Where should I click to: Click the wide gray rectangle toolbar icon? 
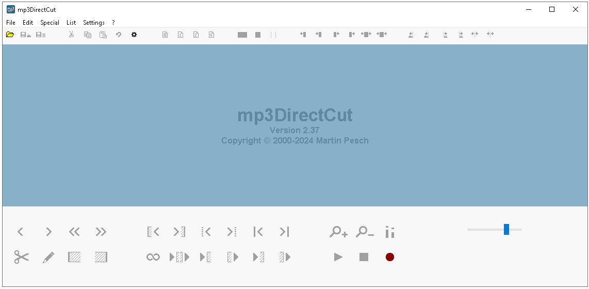(242, 35)
